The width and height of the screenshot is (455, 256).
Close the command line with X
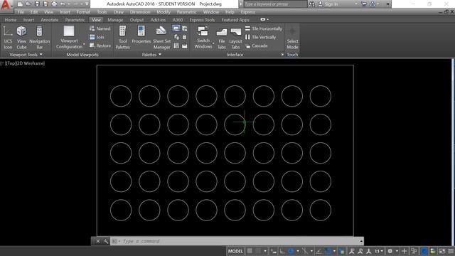[98, 241]
